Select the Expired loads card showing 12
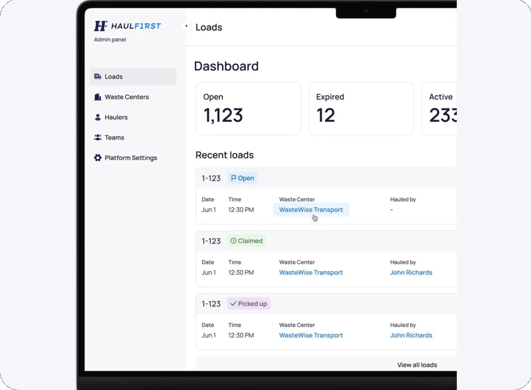This screenshot has height=390, width=531. [361, 108]
